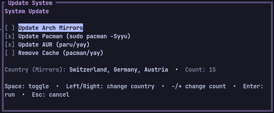Toggle the Update Arch Mirrors checkbox
The width and height of the screenshot is (274, 113).
10,28
